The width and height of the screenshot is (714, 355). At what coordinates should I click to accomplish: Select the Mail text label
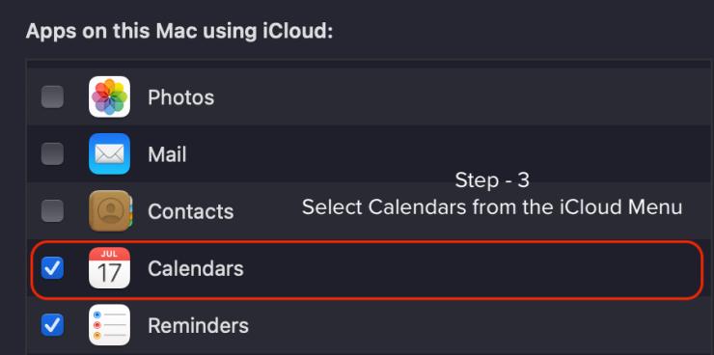pyautogui.click(x=167, y=154)
